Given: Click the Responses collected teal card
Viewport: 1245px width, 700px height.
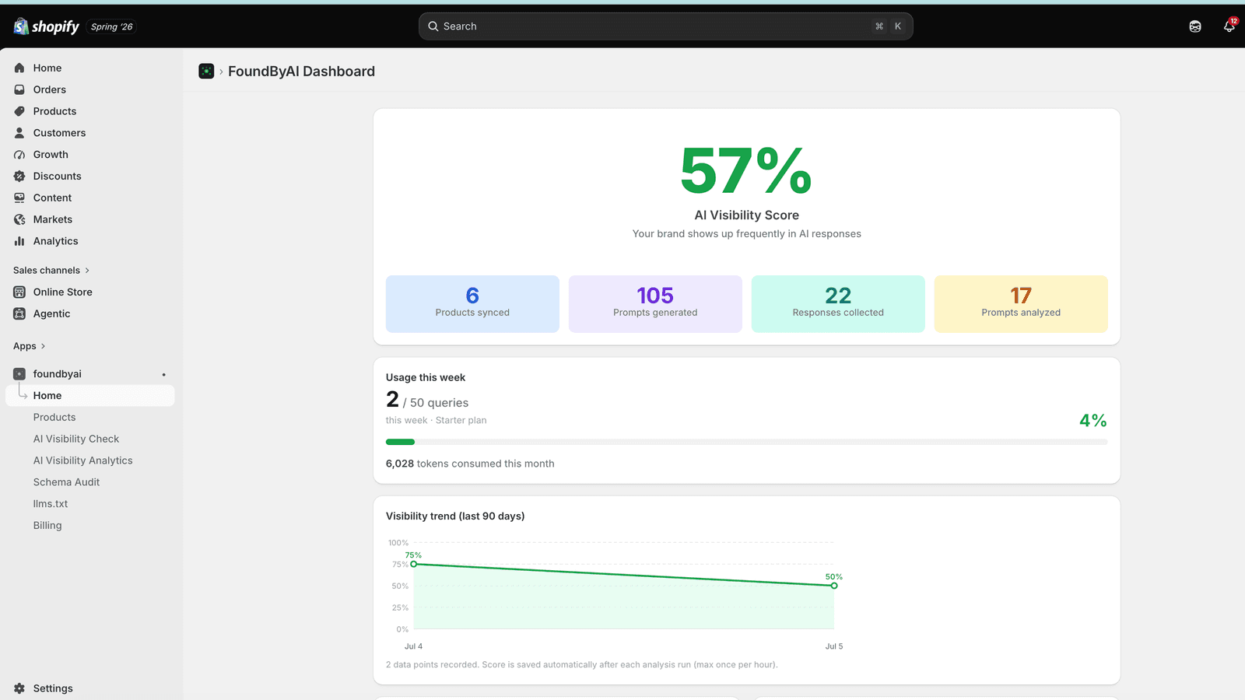Looking at the screenshot, I should (x=838, y=304).
